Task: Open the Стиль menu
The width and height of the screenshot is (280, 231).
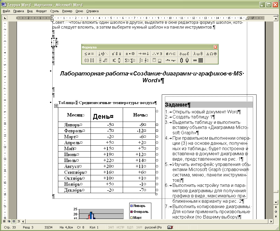Action: click(x=55, y=11)
